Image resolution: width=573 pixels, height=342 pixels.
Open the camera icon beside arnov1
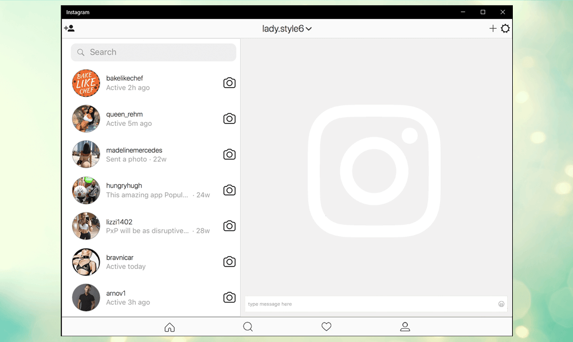[229, 297]
